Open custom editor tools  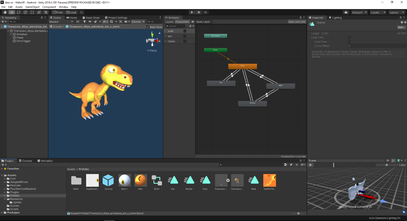coord(46,12)
